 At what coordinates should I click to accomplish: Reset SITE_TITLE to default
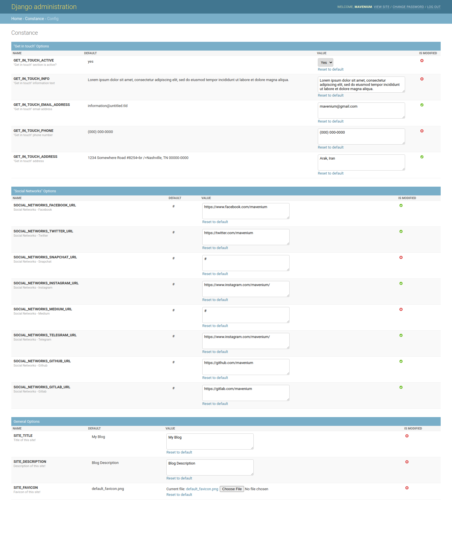click(179, 452)
